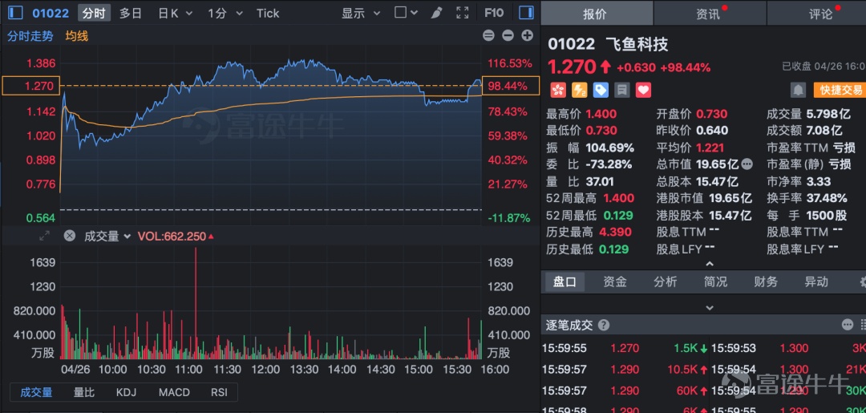Zoom out the chart with minus icon
866x413 pixels.
pyautogui.click(x=508, y=36)
